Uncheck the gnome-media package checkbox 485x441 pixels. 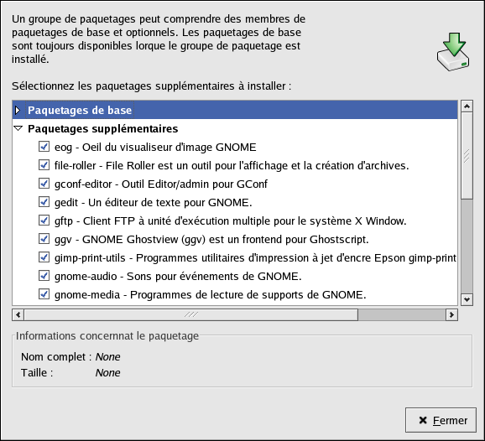click(x=44, y=294)
